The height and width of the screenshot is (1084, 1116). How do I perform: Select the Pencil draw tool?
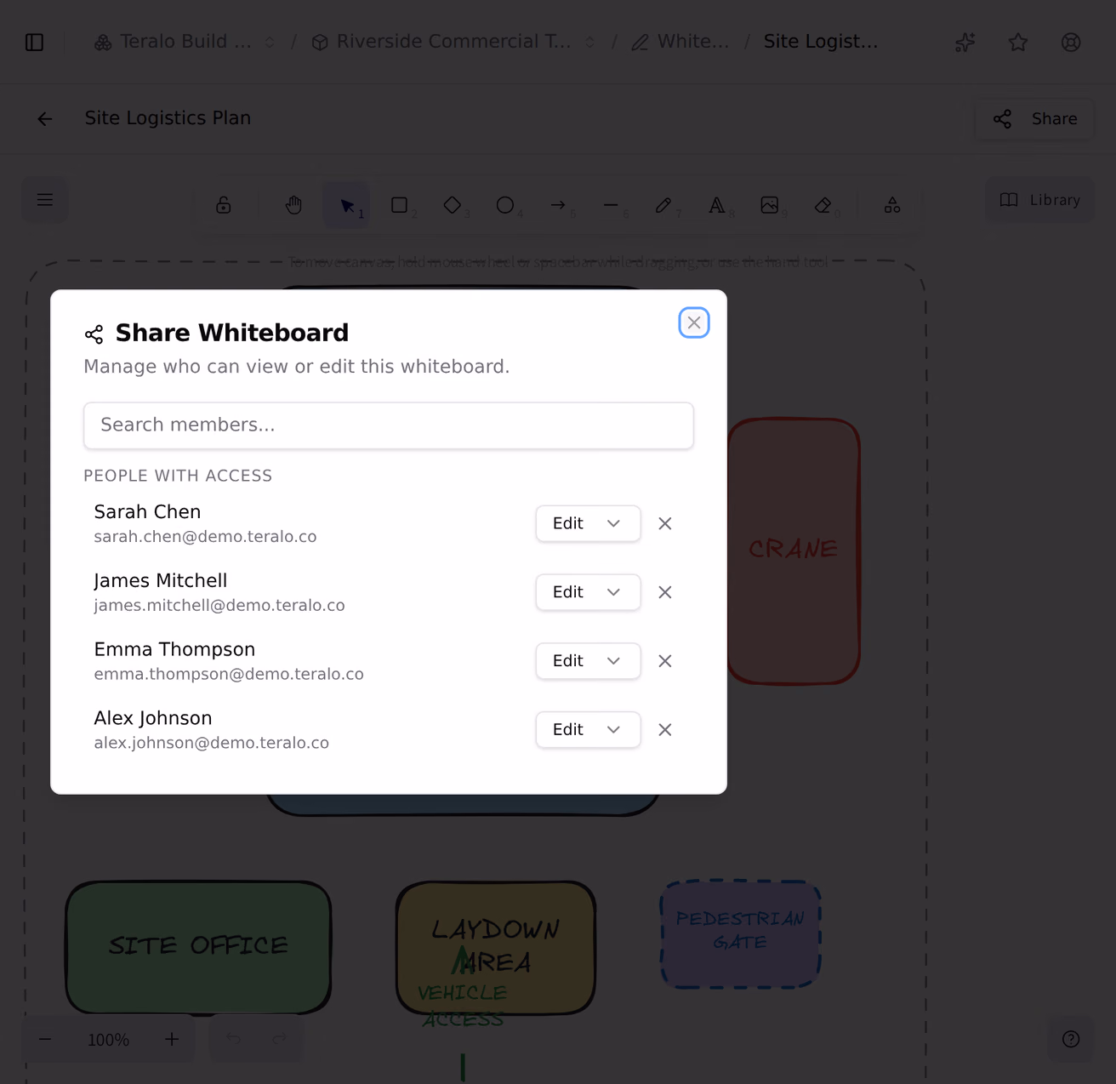tap(663, 205)
